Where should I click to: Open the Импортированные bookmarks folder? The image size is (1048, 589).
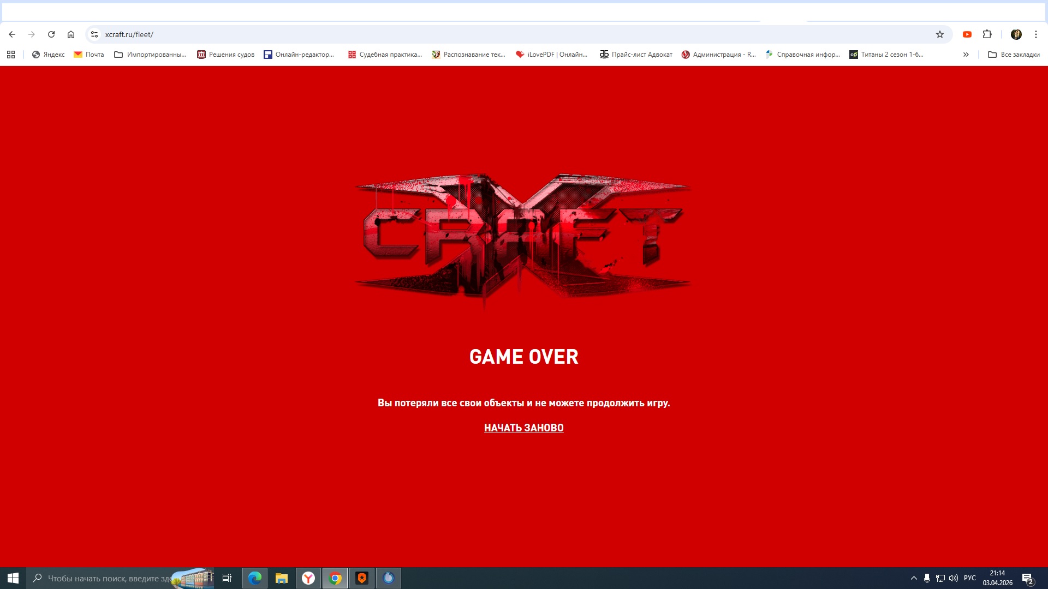(x=150, y=55)
